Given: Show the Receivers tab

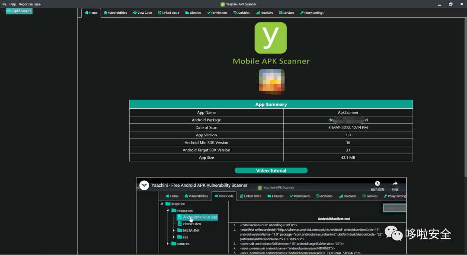Looking at the screenshot, I should [264, 13].
